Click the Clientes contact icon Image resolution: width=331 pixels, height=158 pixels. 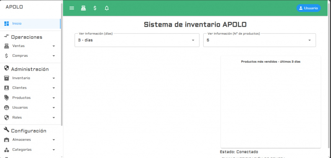[x=6, y=88]
